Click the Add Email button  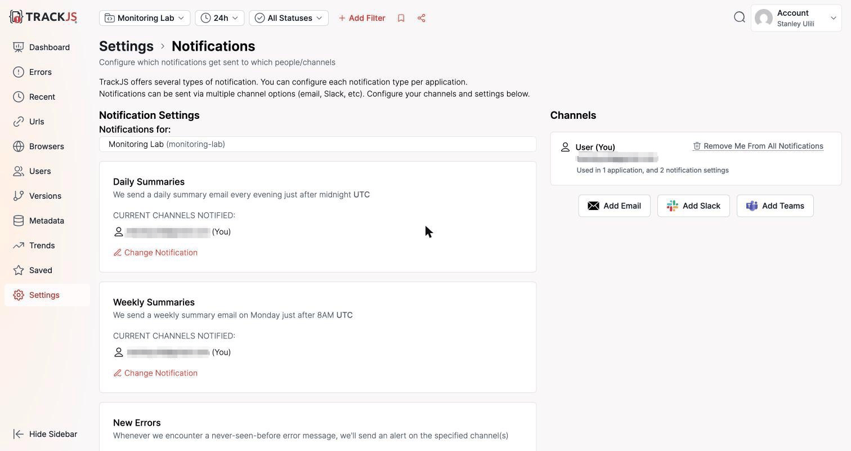tap(614, 206)
